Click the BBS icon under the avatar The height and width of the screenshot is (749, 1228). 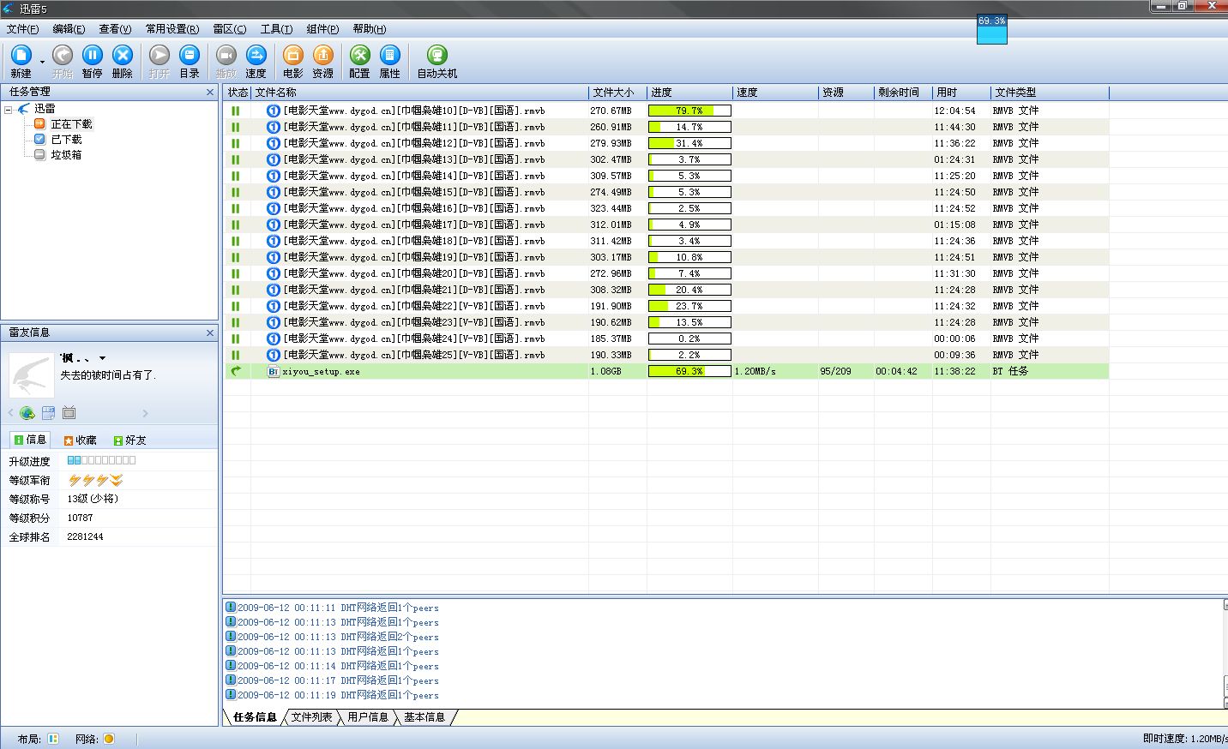(x=48, y=413)
